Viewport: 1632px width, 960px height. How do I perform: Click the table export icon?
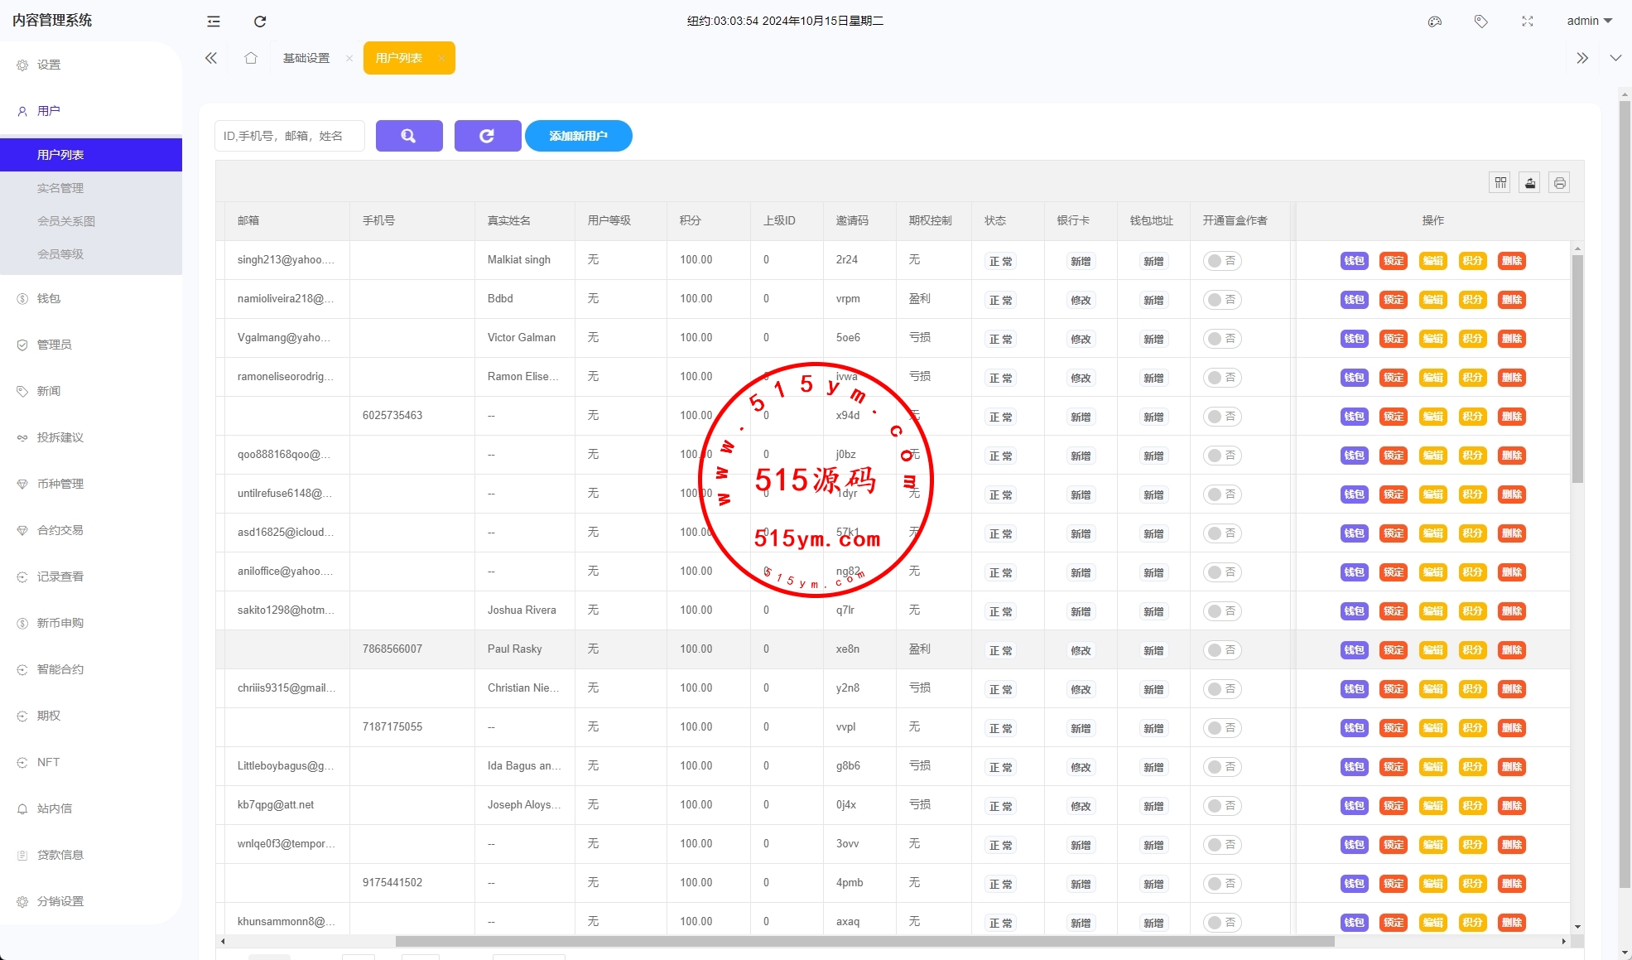(x=1530, y=183)
